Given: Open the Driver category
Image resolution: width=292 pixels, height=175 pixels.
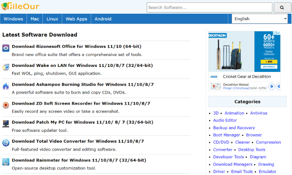Looking at the screenshot, I should (219, 171).
